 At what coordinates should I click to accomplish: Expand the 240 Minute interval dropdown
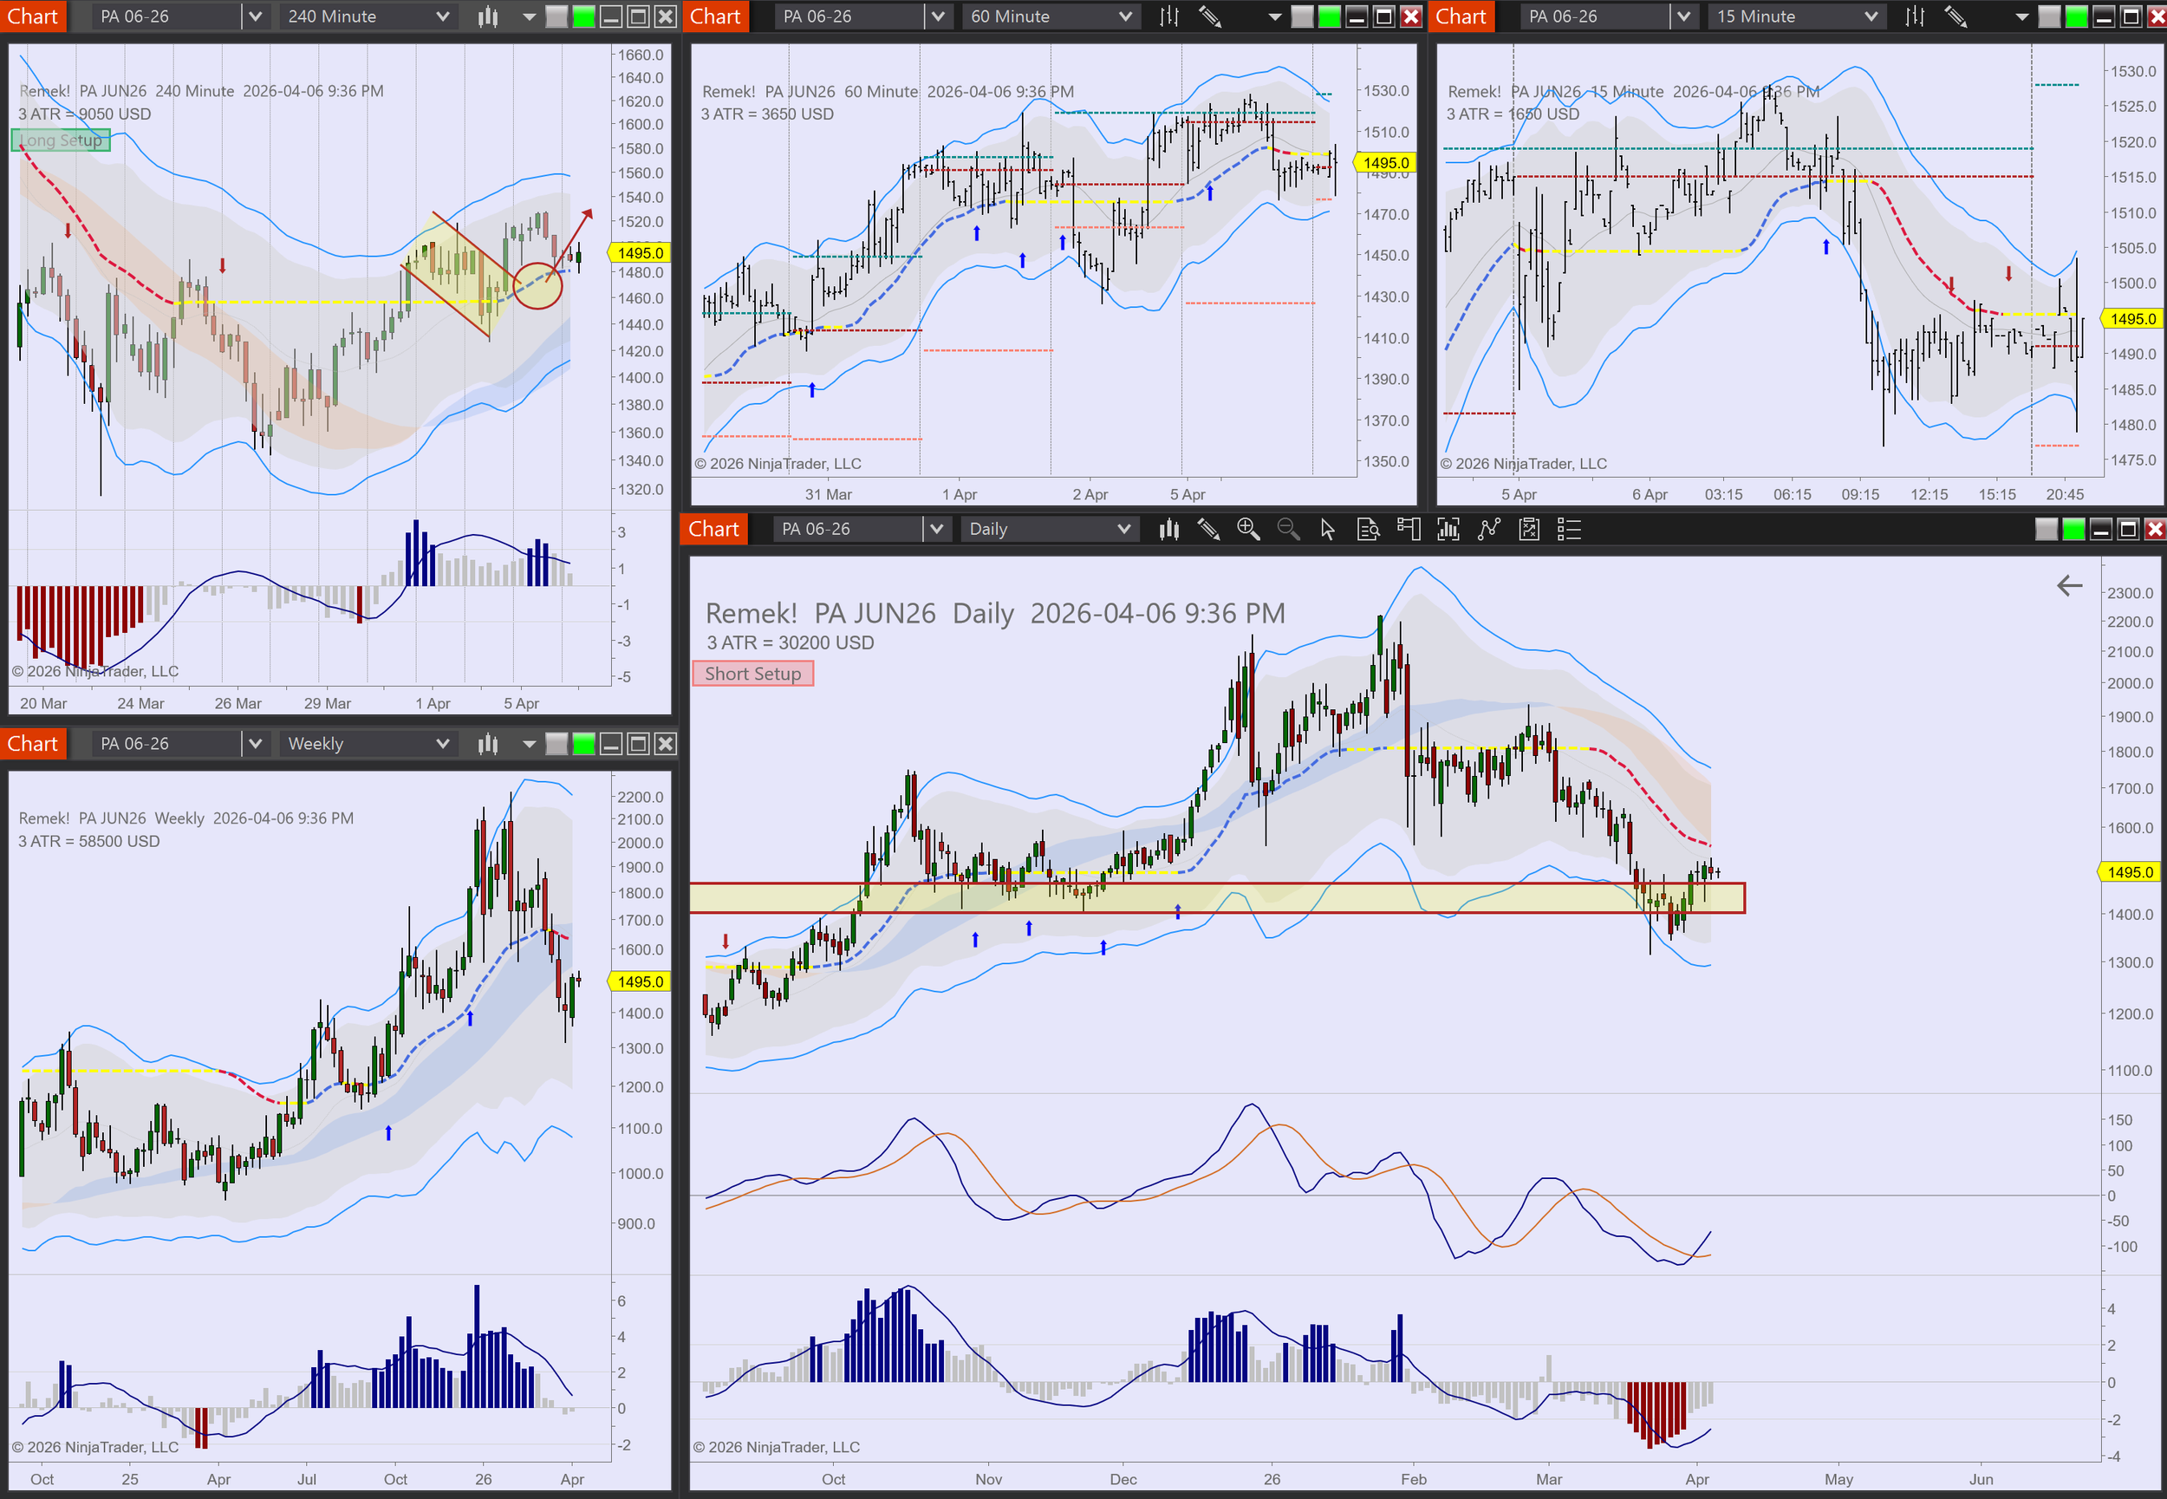[442, 17]
